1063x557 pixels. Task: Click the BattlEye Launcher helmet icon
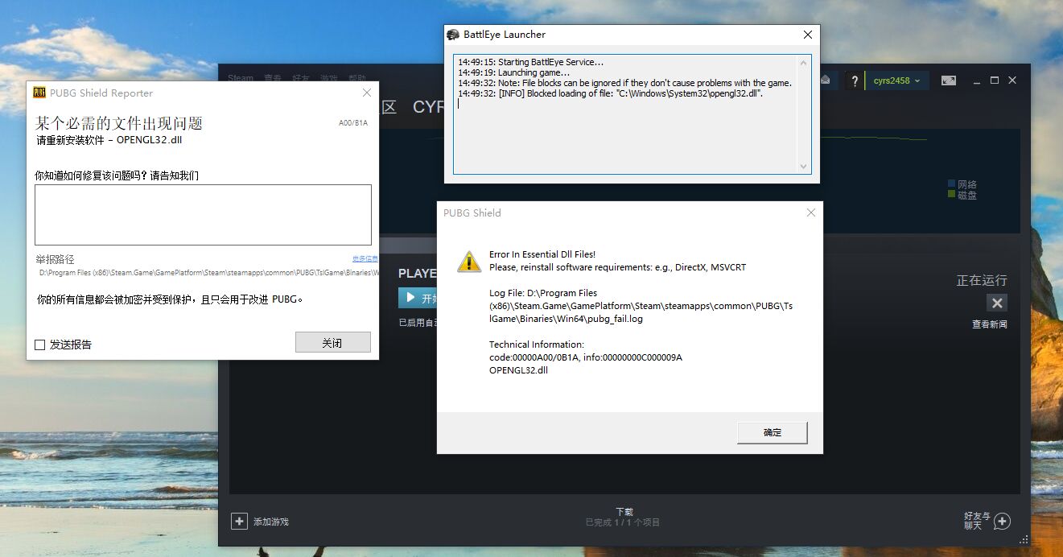(453, 35)
